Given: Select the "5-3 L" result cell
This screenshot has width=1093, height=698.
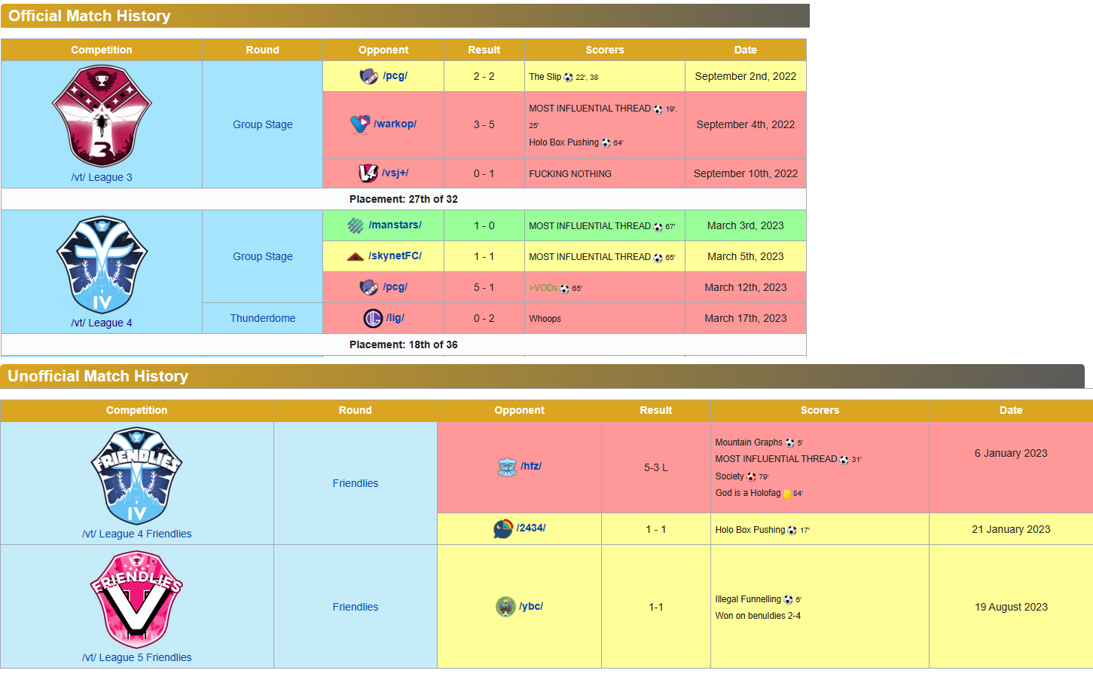Looking at the screenshot, I should click(656, 467).
